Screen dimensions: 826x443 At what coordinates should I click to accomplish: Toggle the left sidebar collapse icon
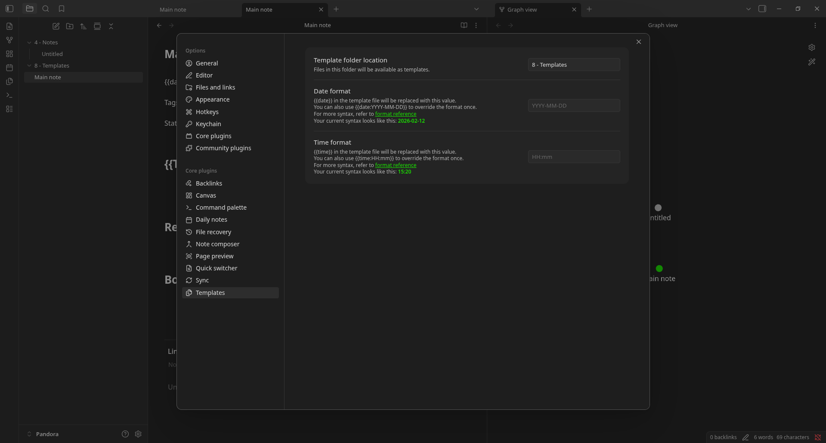click(x=9, y=9)
